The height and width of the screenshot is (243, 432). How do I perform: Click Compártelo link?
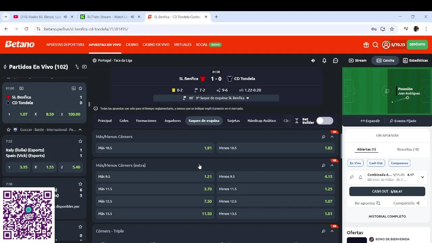406,203
